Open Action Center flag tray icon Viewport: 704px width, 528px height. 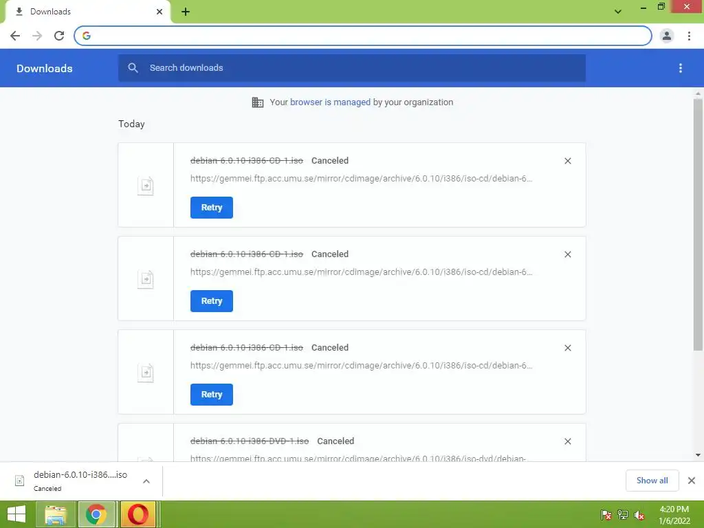(x=606, y=515)
